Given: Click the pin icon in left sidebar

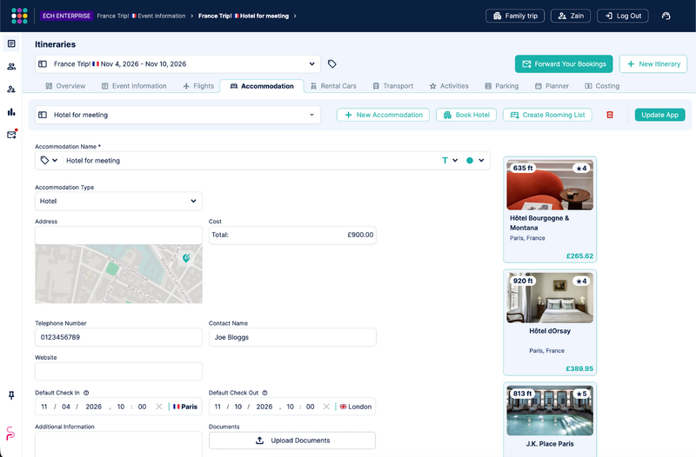Looking at the screenshot, I should pyautogui.click(x=11, y=395).
